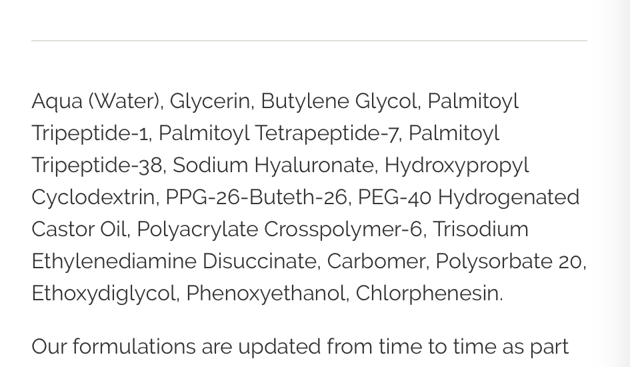The height and width of the screenshot is (367, 630).
Task: Click the Cyclodextrin ingredient text
Action: coord(93,197)
